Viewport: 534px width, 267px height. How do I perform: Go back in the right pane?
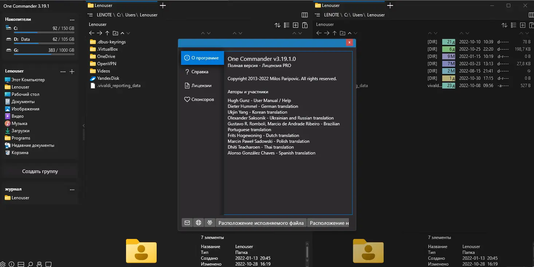tap(319, 33)
